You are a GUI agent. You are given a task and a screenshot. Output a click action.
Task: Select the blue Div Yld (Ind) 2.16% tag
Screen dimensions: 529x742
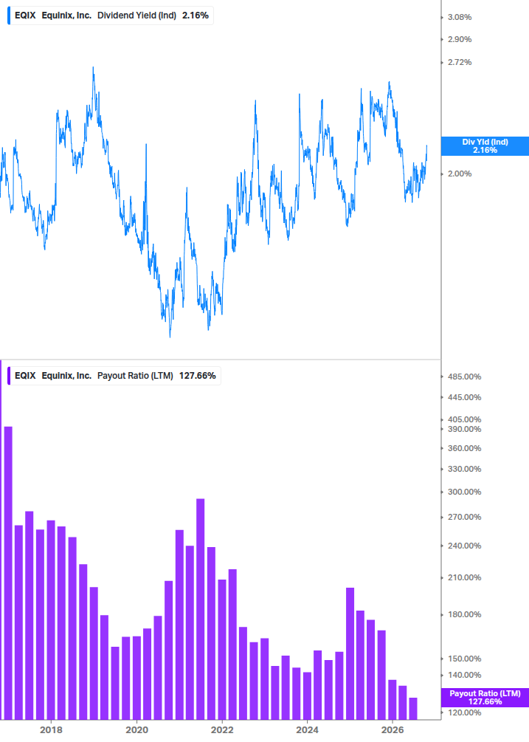click(x=485, y=146)
